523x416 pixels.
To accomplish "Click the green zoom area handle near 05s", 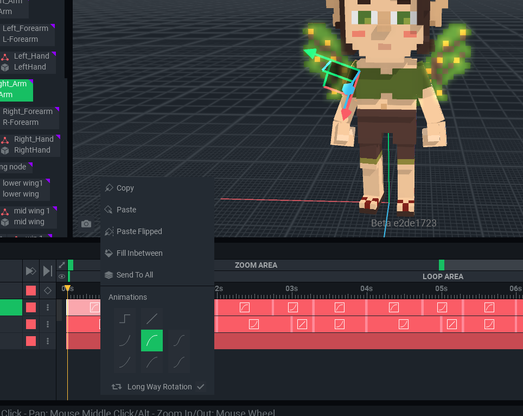I will 442,265.
